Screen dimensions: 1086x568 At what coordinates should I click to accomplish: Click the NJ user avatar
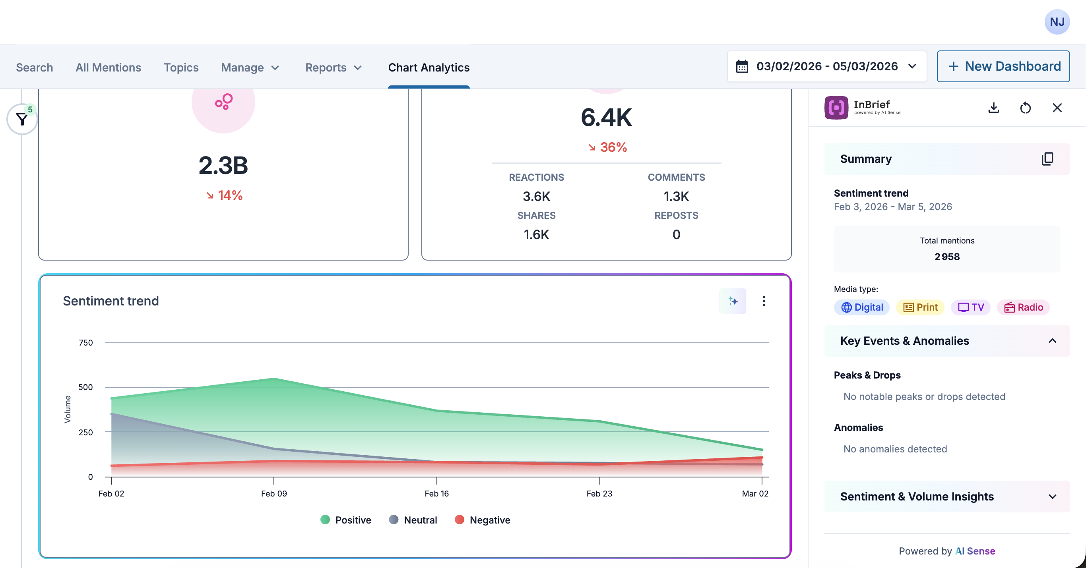pyautogui.click(x=1057, y=22)
